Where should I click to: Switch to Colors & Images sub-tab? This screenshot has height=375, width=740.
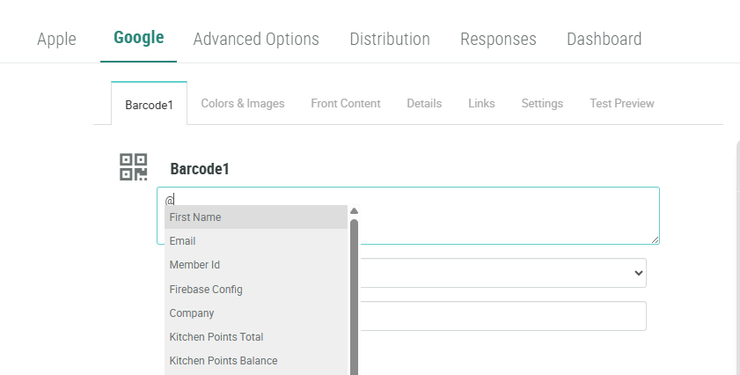[243, 104]
